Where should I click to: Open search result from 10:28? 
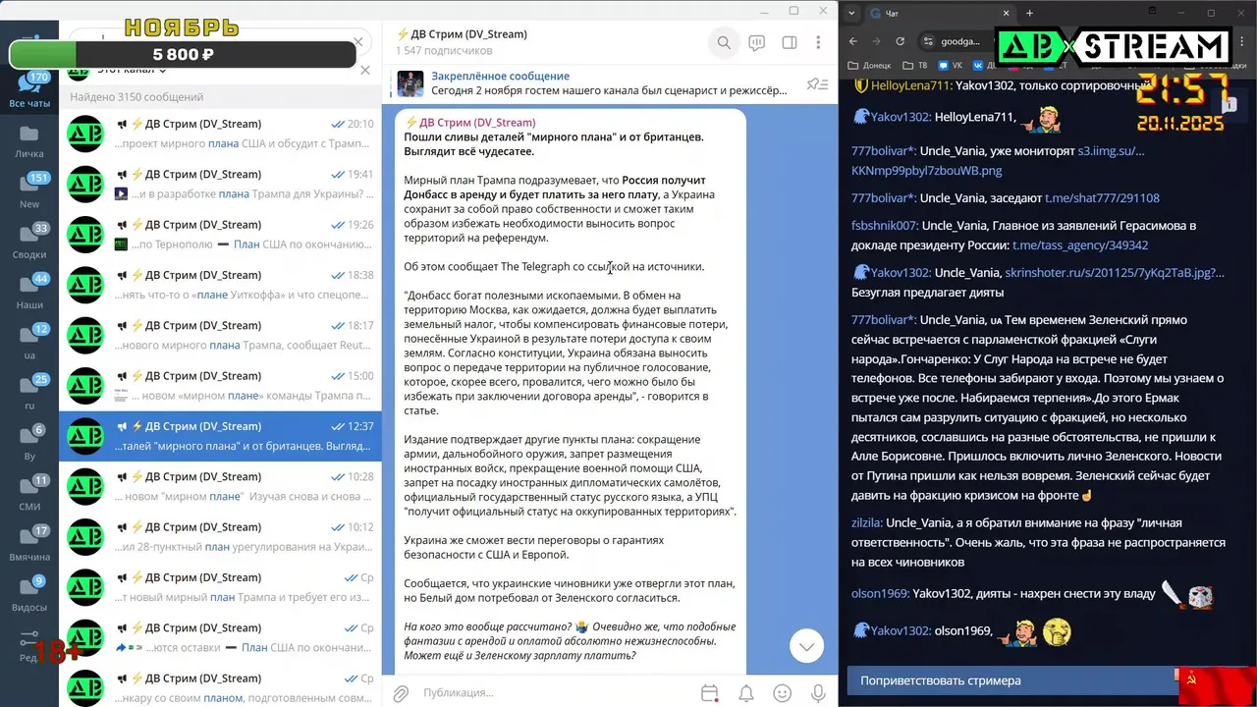coord(220,486)
